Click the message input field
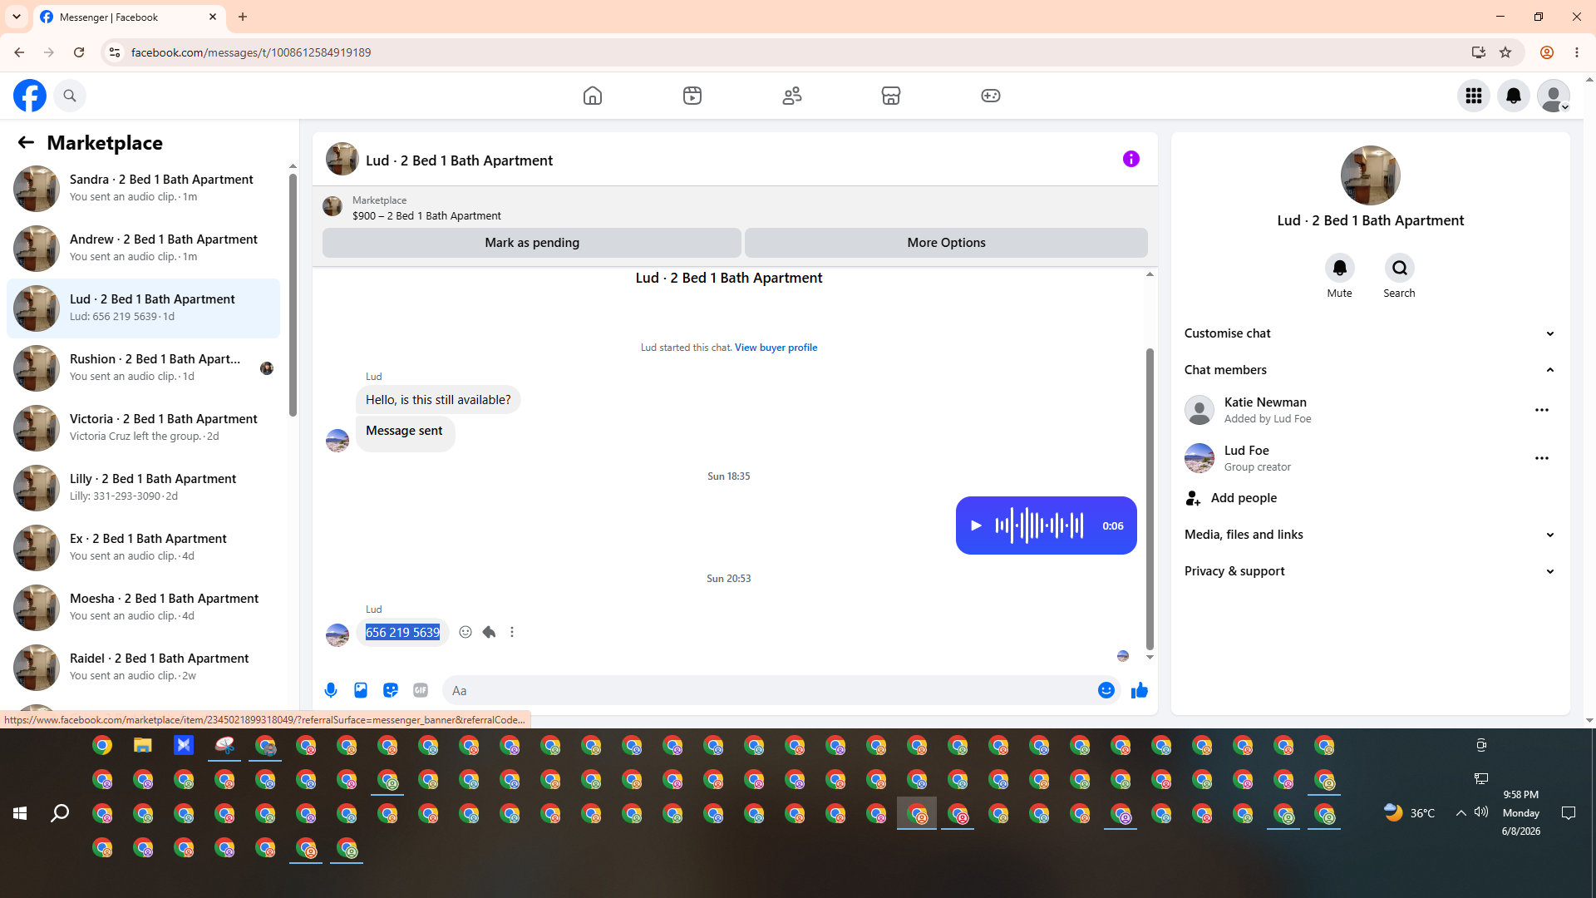 (773, 690)
